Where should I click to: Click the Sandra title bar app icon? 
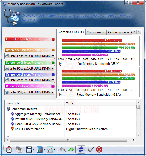(x=4, y=4)
